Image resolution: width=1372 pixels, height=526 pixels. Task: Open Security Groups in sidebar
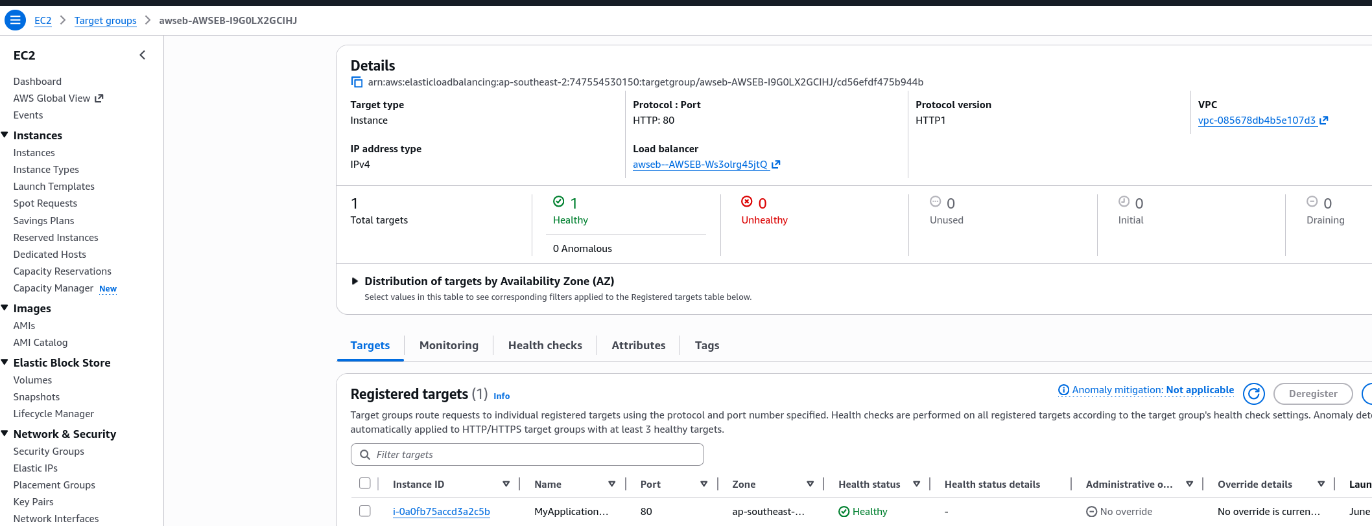point(49,451)
